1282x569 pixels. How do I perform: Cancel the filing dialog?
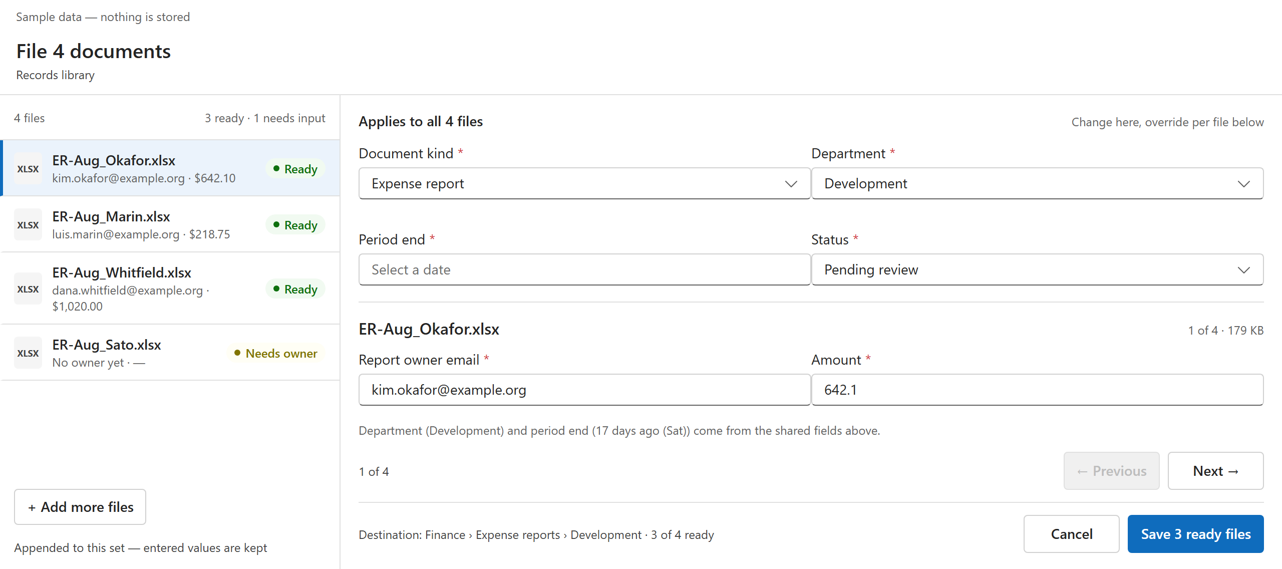(1071, 534)
